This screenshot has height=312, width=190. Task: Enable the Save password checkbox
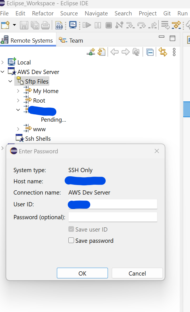tap(71, 240)
